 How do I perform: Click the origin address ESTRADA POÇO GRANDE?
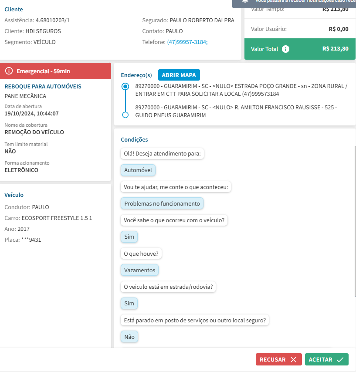(x=241, y=90)
